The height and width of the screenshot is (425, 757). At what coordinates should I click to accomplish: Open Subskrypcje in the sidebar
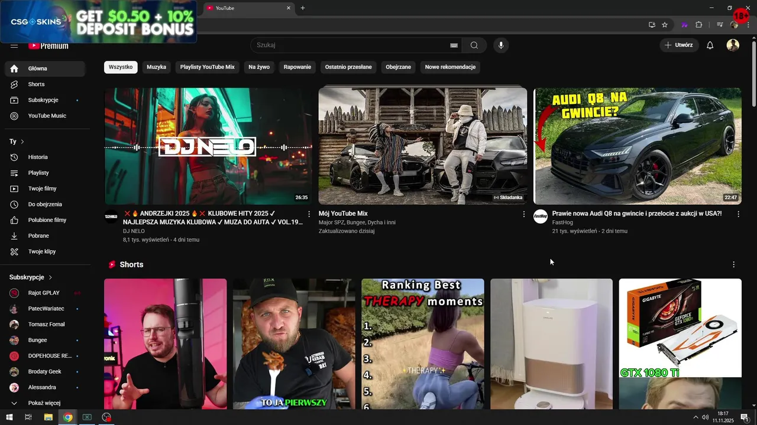(x=45, y=100)
